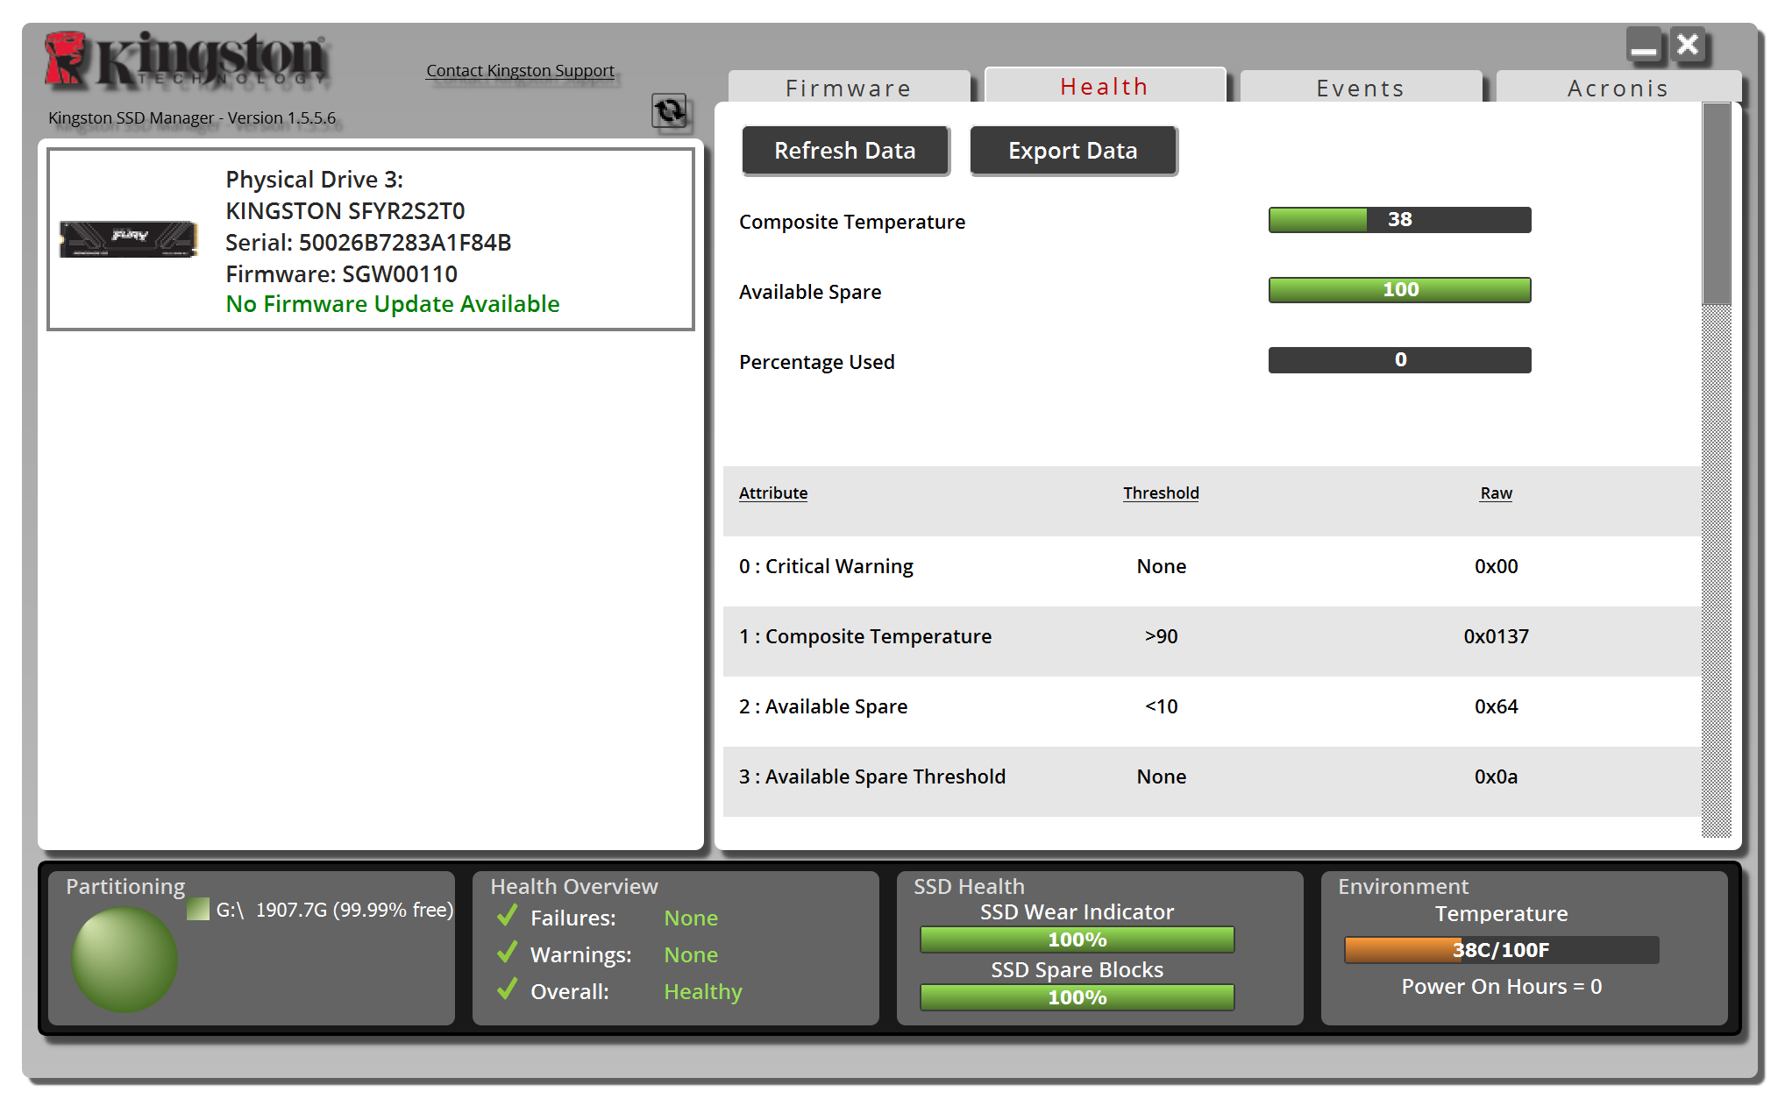The height and width of the screenshot is (1099, 1785).
Task: Click the green partition pie chart
Action: 124,959
